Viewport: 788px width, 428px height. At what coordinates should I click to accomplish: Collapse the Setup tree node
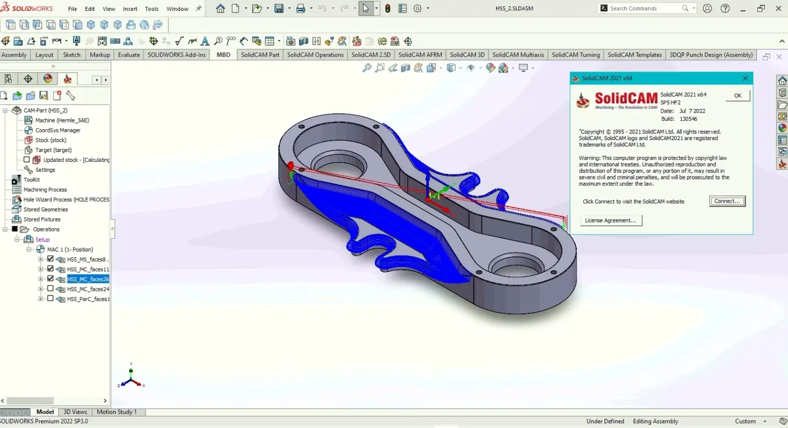(x=17, y=239)
